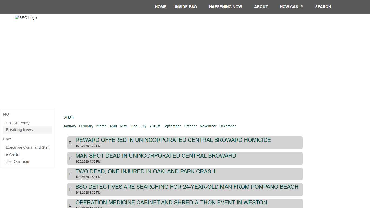Click the e-Alerts sidebar link
The width and height of the screenshot is (370, 208).
click(x=12, y=154)
